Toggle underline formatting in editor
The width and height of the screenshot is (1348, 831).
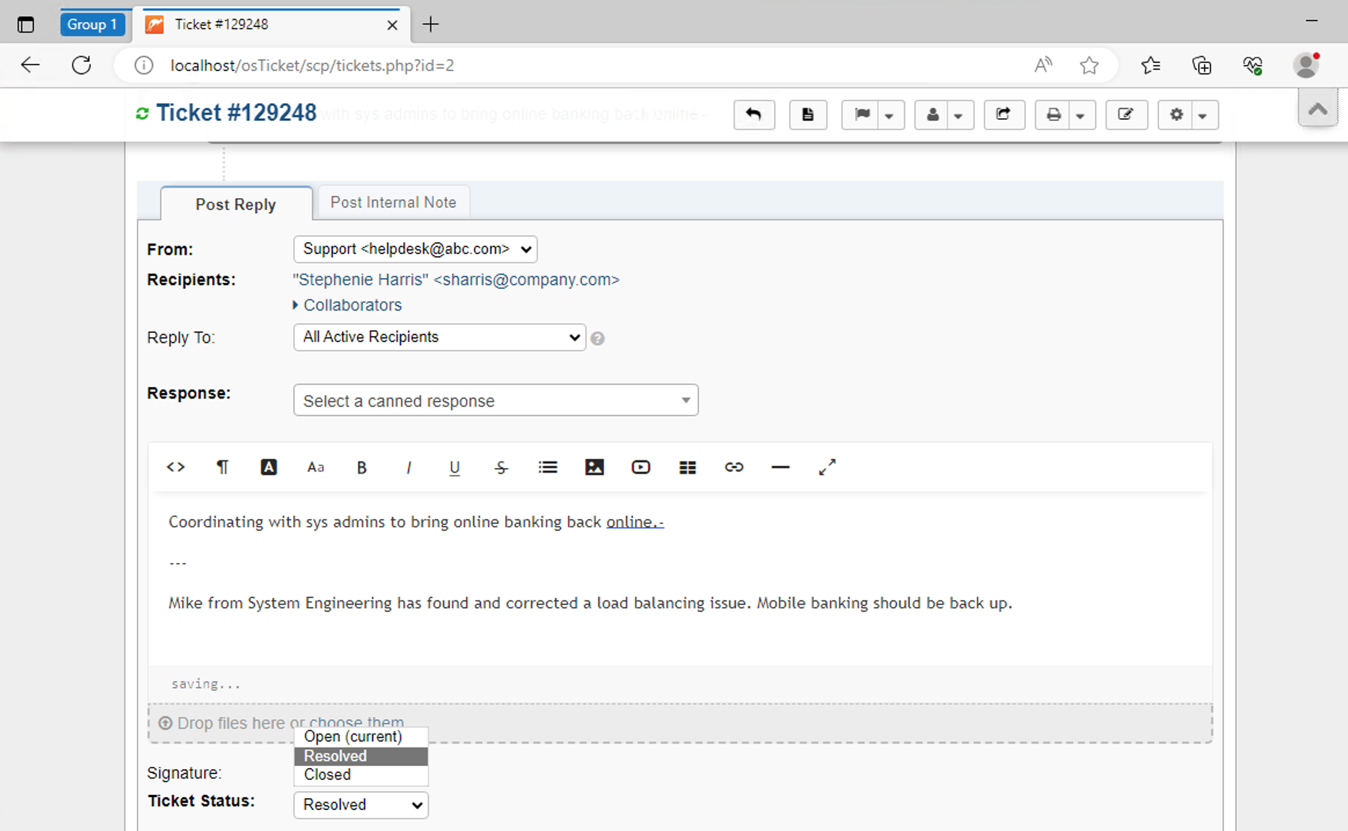click(454, 468)
